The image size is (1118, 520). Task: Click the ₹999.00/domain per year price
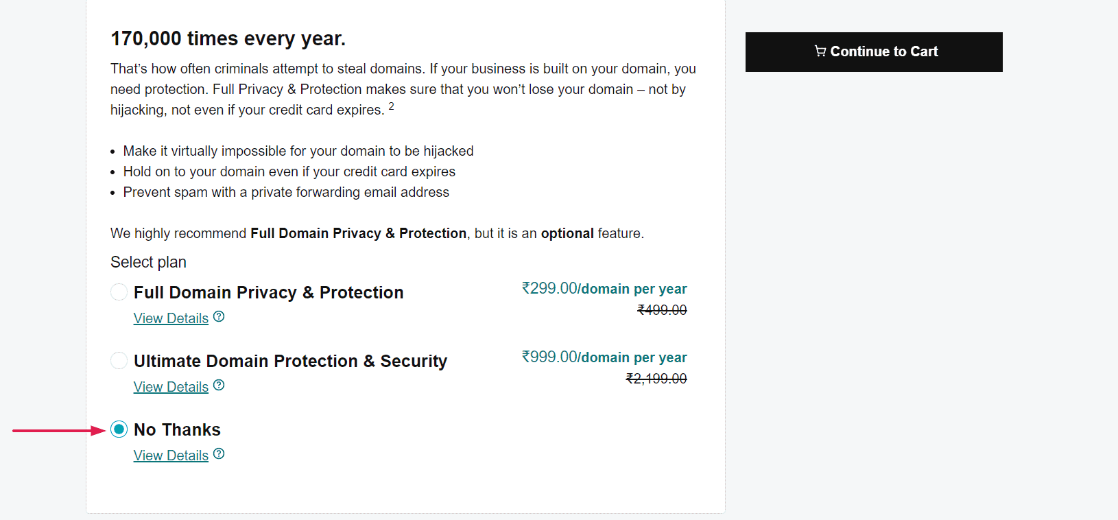pyautogui.click(x=604, y=357)
